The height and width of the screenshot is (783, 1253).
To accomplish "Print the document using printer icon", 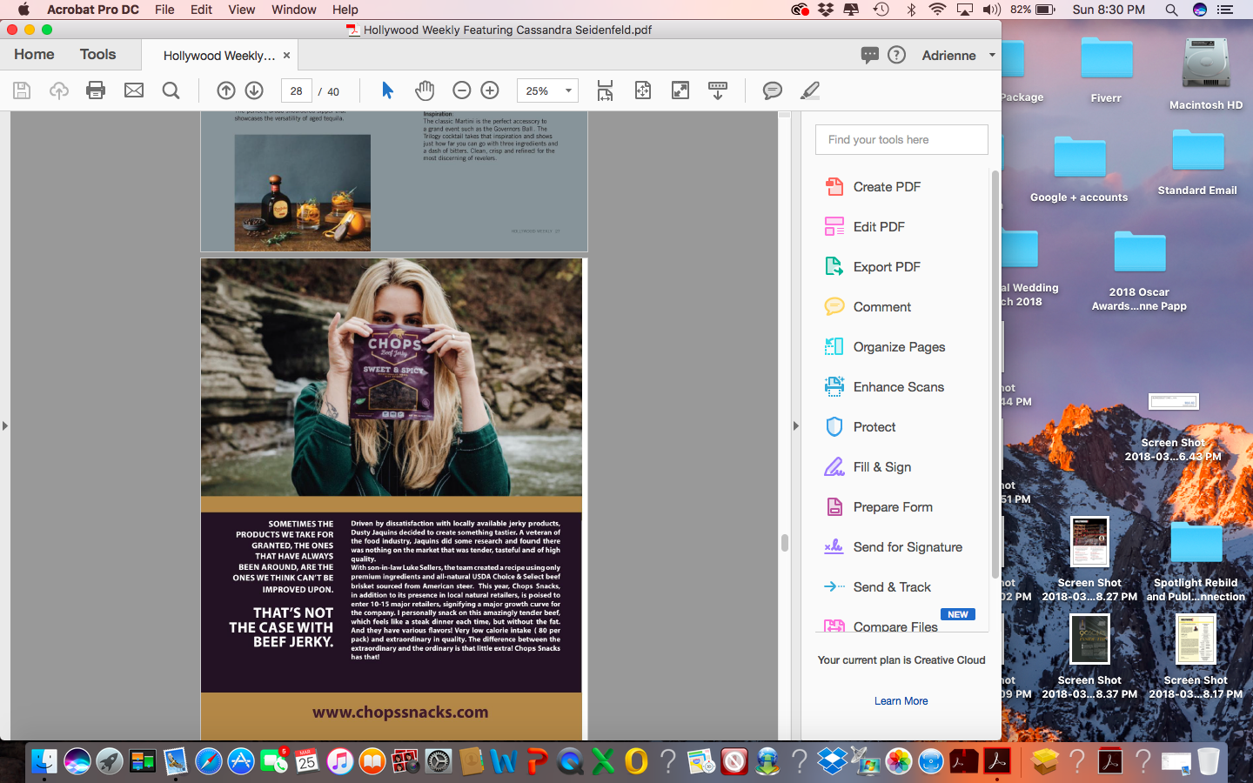I will pos(96,90).
